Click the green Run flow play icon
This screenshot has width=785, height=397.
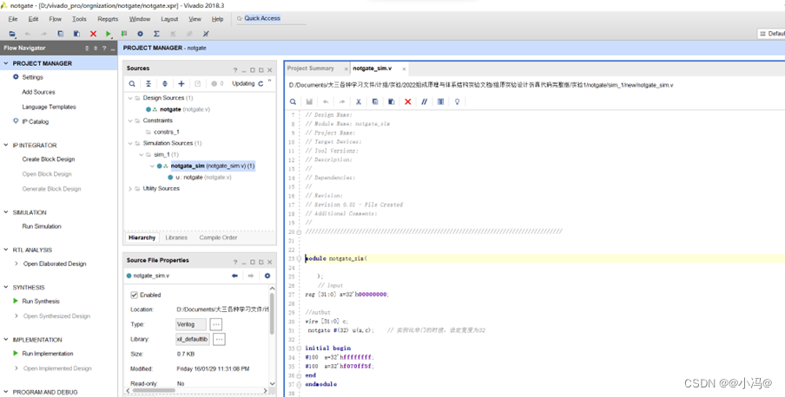[109, 34]
